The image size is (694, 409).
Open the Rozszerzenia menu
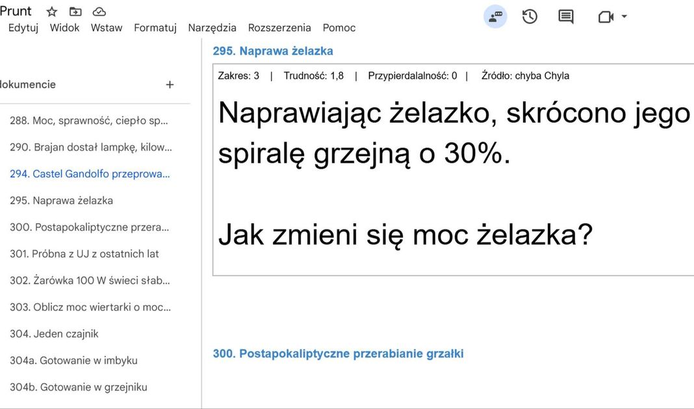pyautogui.click(x=279, y=27)
